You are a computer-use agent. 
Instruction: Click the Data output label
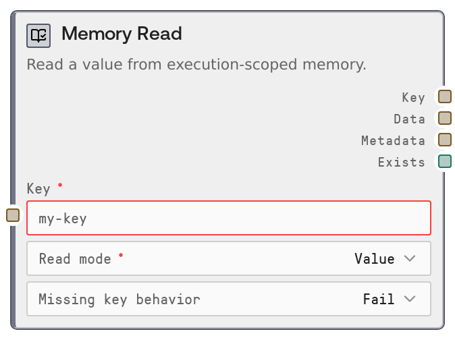click(x=409, y=119)
